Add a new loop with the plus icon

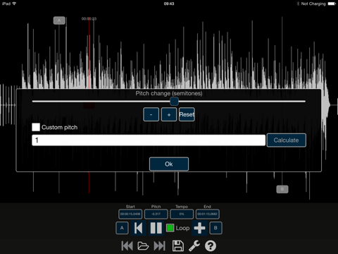(x=199, y=228)
